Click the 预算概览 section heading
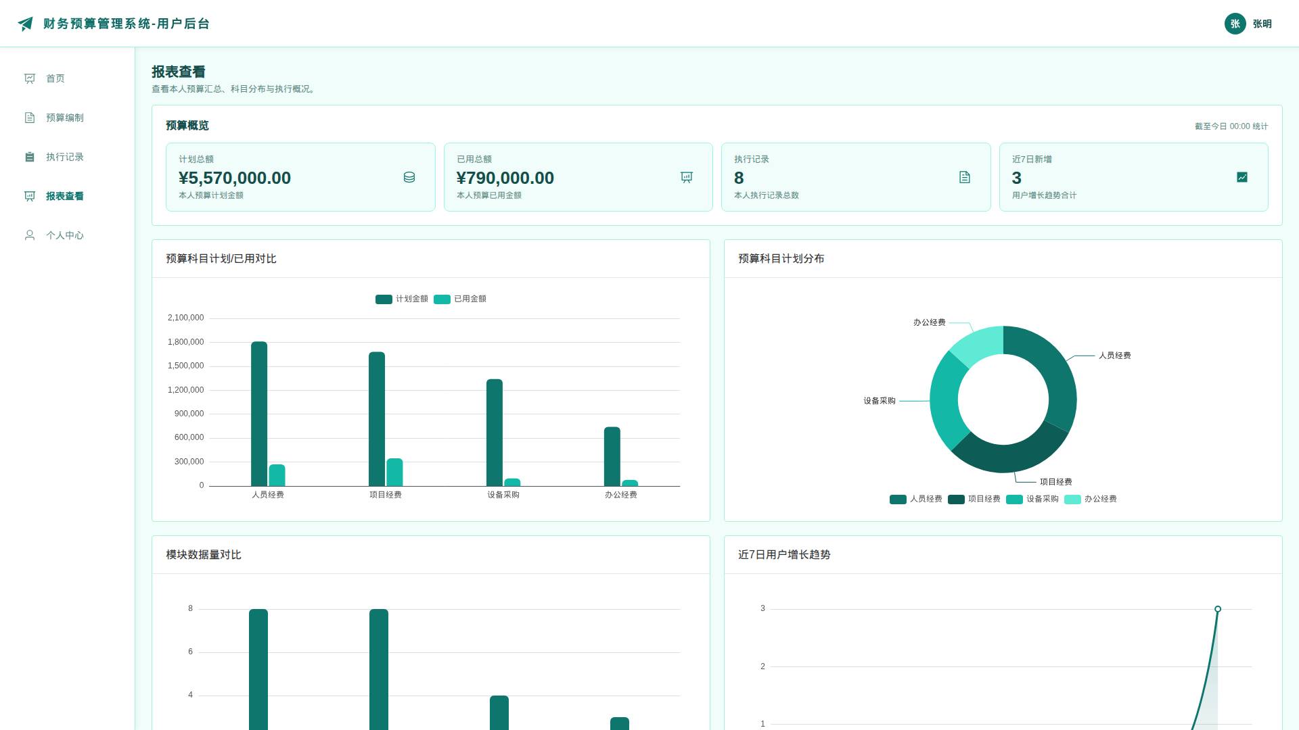 (187, 126)
